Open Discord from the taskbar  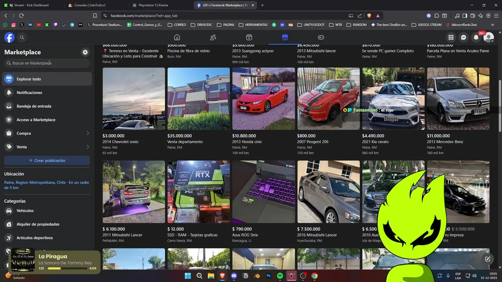point(234,276)
